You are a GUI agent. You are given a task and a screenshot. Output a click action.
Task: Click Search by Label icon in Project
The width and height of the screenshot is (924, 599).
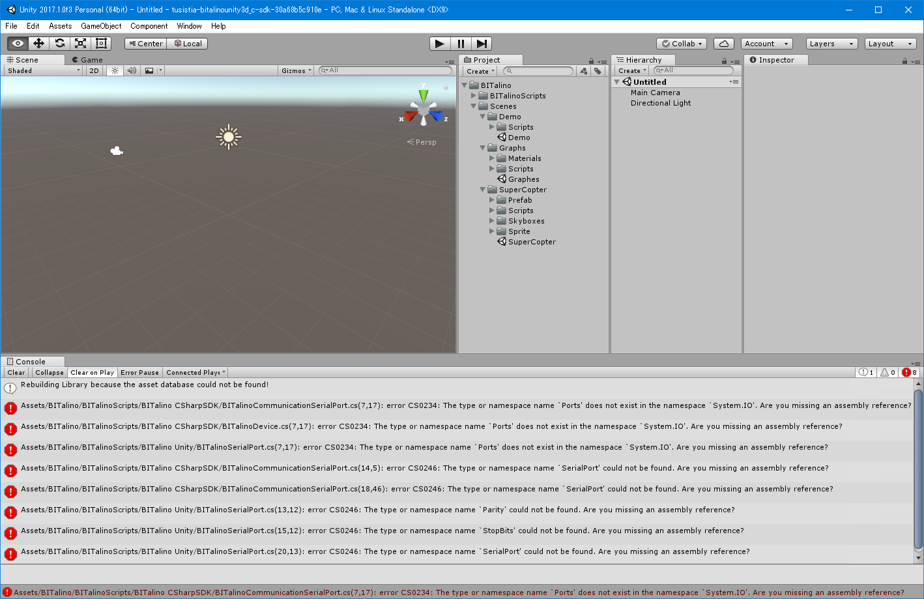(598, 71)
